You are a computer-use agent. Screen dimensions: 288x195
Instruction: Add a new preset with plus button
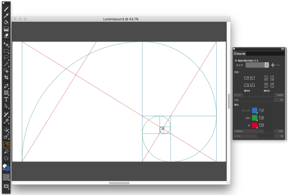coord(273,65)
